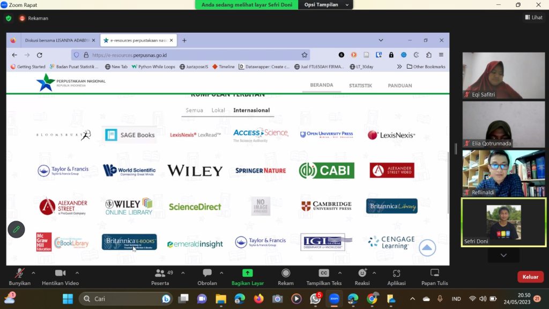Expand the arrow beside the Bunyikan button
This screenshot has width=549, height=309.
(33, 273)
